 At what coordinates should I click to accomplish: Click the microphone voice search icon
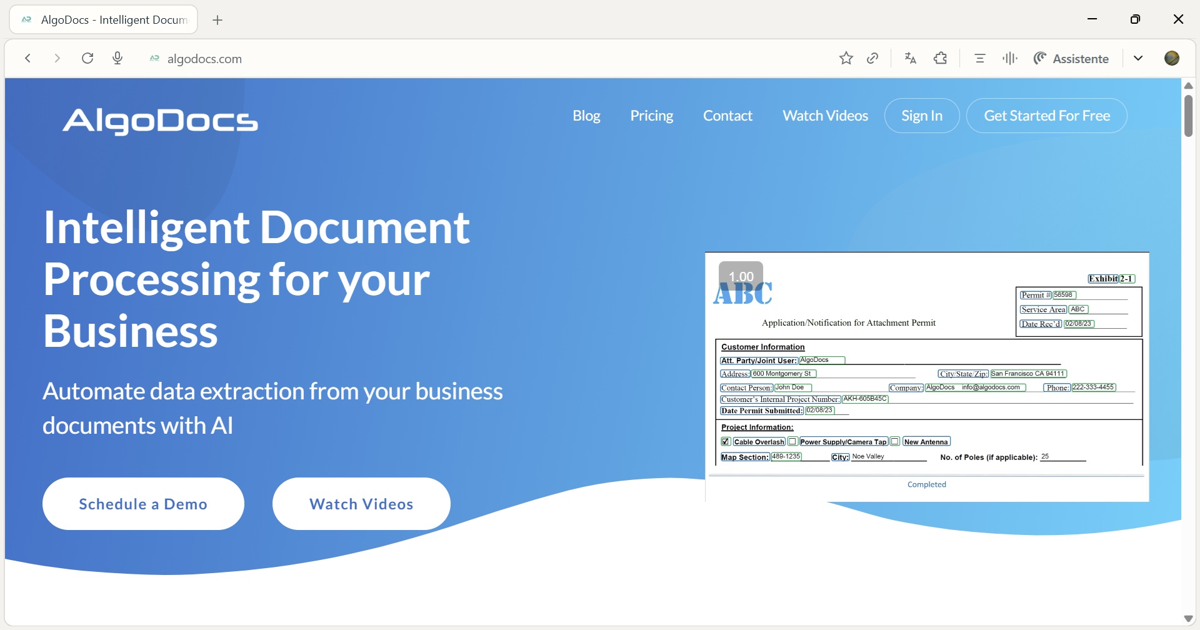coord(117,58)
